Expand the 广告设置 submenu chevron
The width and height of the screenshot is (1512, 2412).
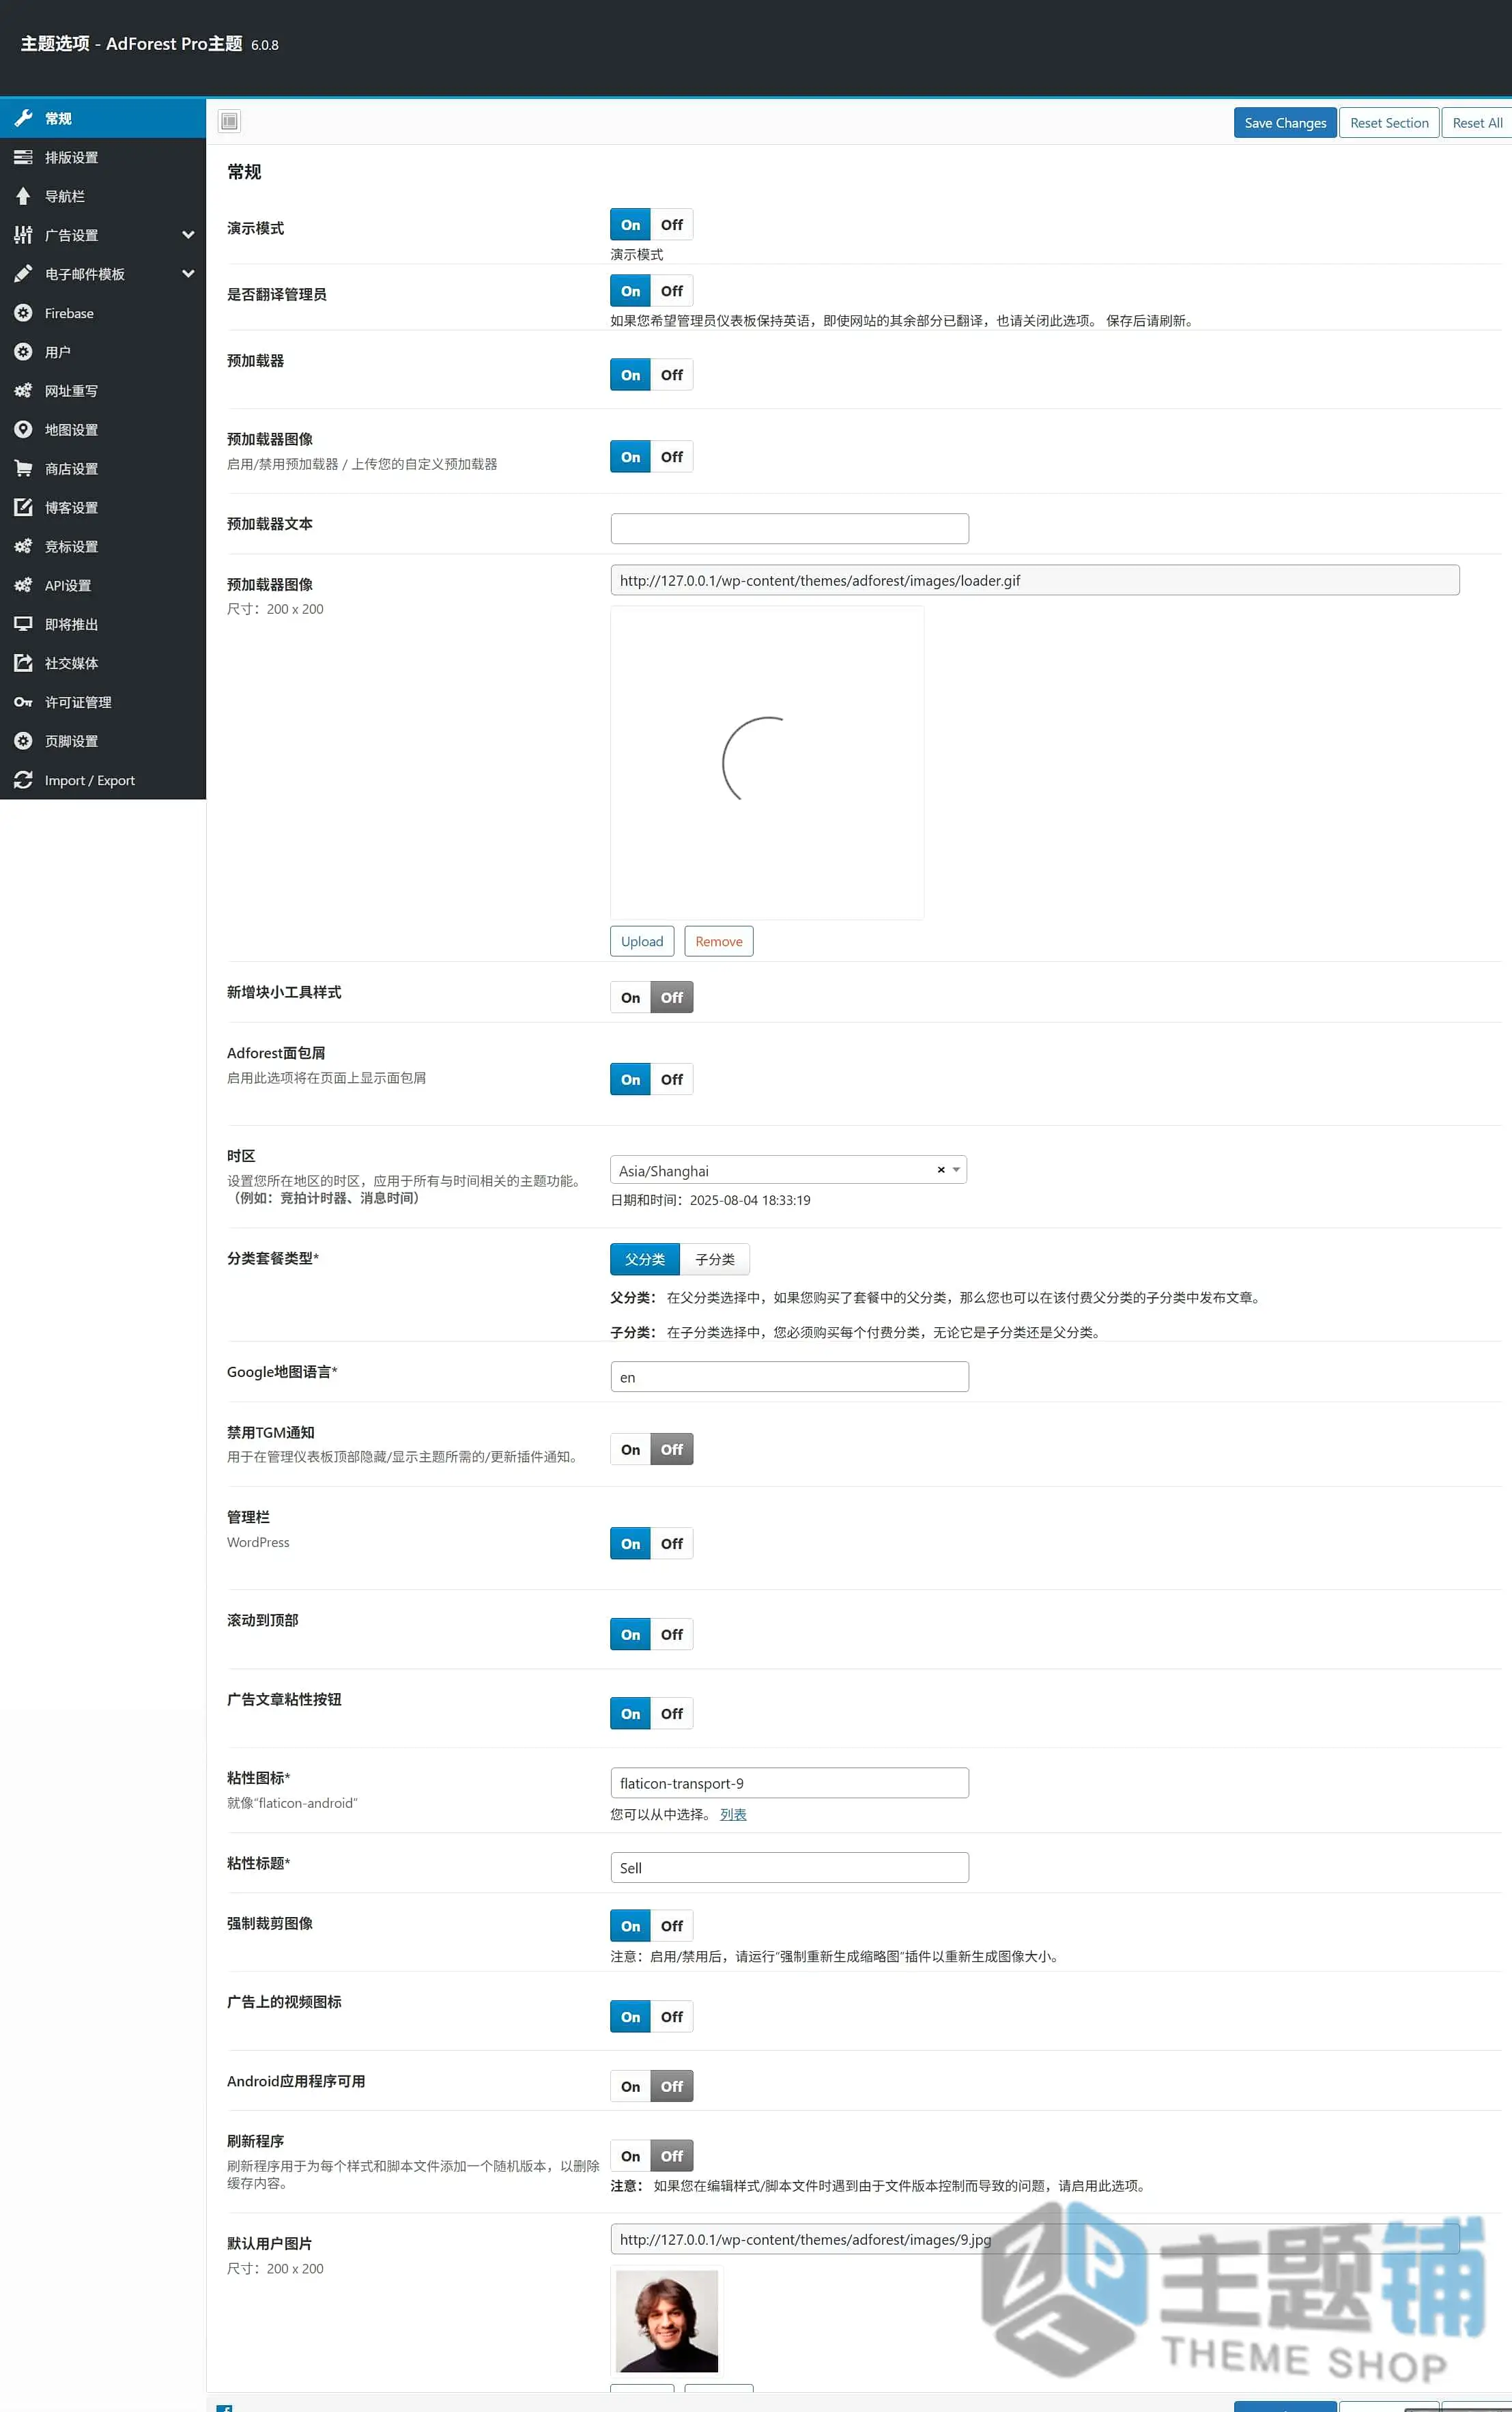(188, 235)
